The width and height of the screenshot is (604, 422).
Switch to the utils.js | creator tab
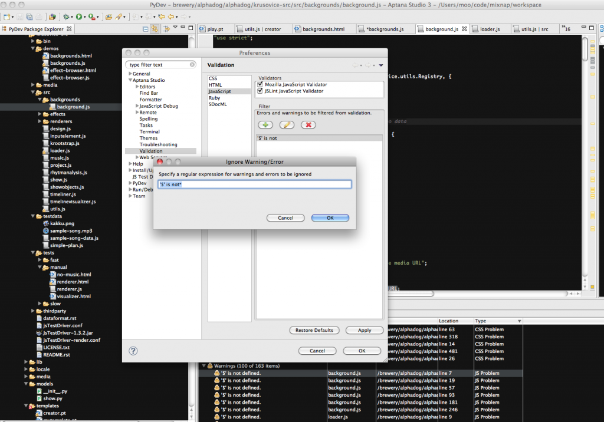tap(262, 29)
